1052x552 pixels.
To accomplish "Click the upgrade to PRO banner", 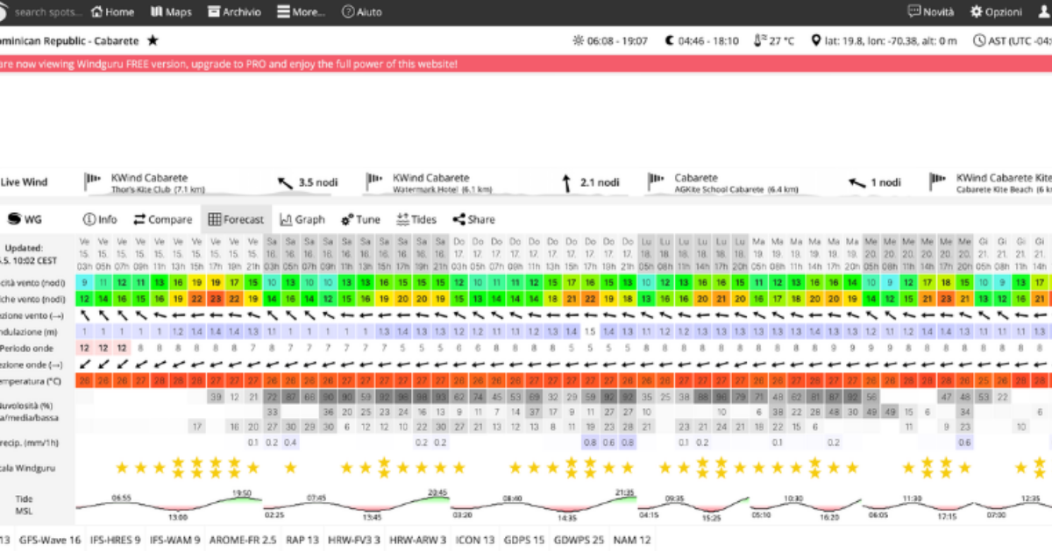I will tap(526, 64).
